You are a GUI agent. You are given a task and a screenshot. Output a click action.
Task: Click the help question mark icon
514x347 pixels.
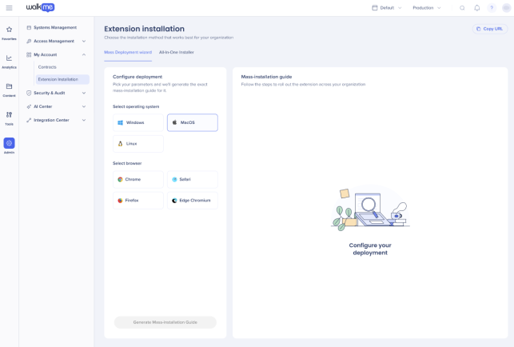tap(492, 8)
